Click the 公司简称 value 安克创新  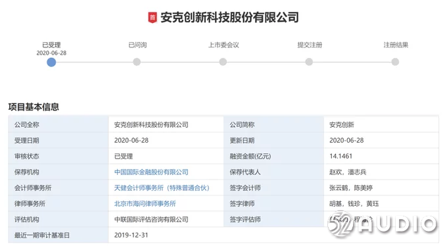click(342, 125)
